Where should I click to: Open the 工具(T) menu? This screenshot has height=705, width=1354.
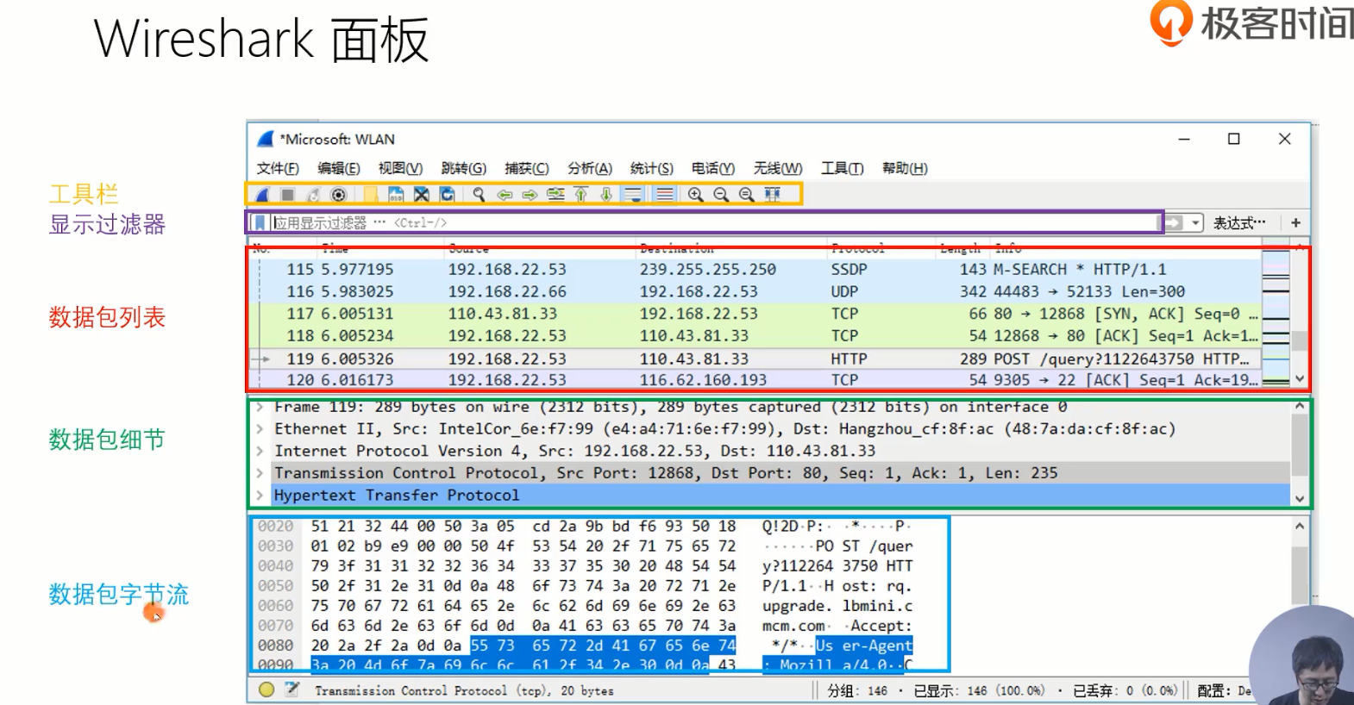843,168
